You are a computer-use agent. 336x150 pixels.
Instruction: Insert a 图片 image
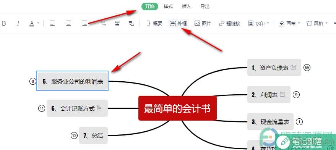pos(203,24)
